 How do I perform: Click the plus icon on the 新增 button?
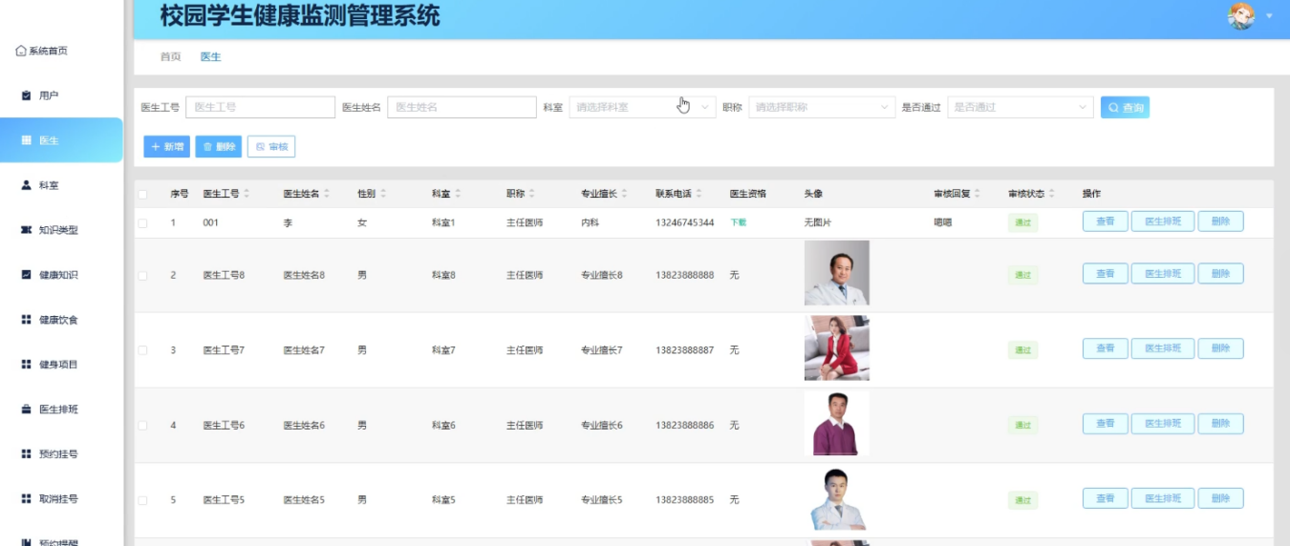[x=156, y=147]
